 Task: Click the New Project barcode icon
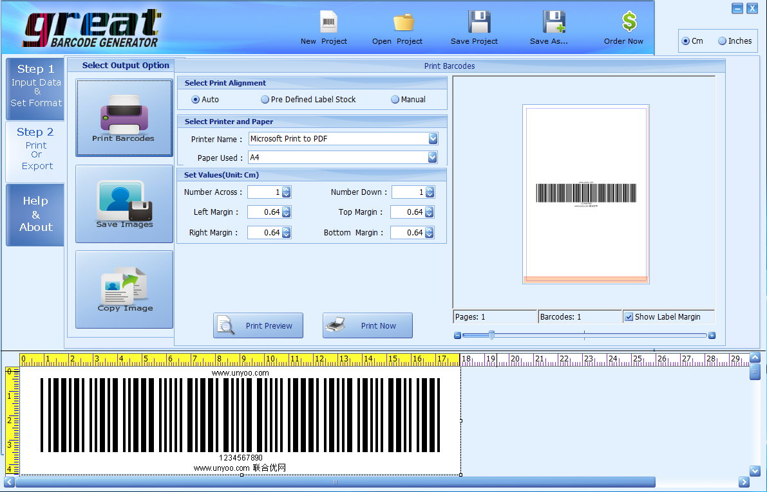(328, 23)
